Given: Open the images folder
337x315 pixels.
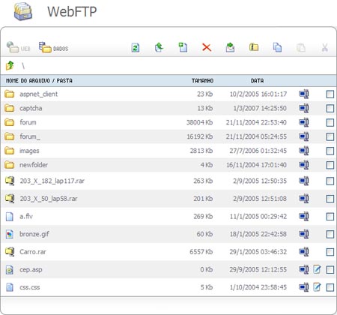Looking at the screenshot, I should coord(29,151).
